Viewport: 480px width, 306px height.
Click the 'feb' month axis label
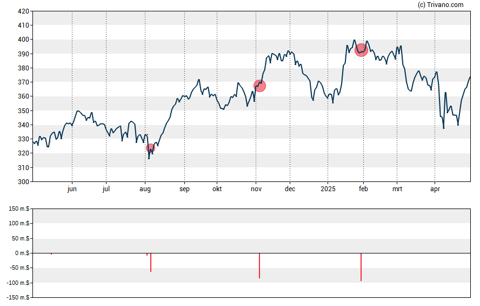(363, 189)
